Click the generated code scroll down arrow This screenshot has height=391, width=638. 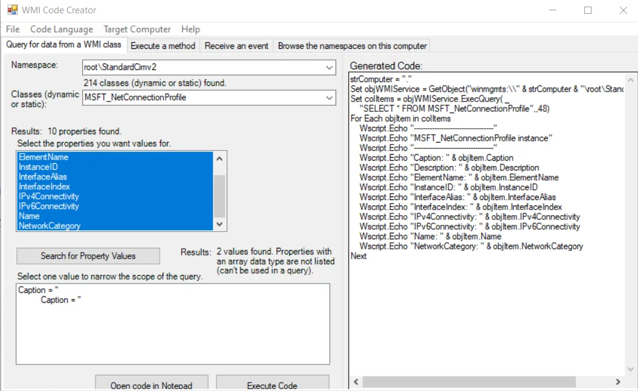(630, 369)
